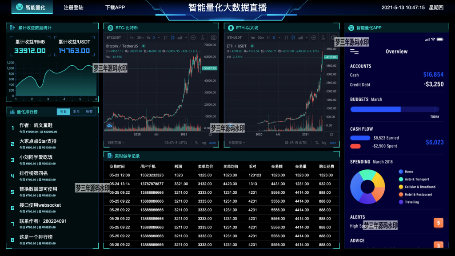
Task: Open the hamburger menu in the app Overview
Action: coord(354,52)
